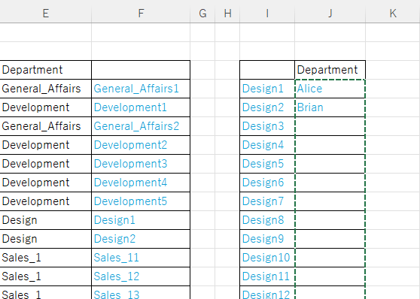Click the Department header cell in column J
The image size is (420, 299).
click(330, 70)
